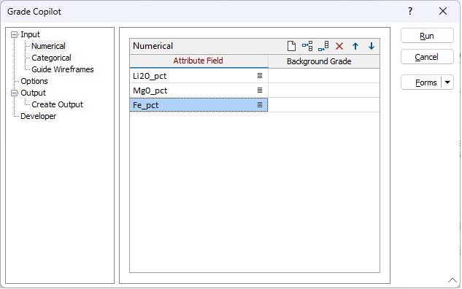Open list icon for Li2O_pct row
Image resolution: width=462 pixels, height=289 pixels.
(x=260, y=76)
